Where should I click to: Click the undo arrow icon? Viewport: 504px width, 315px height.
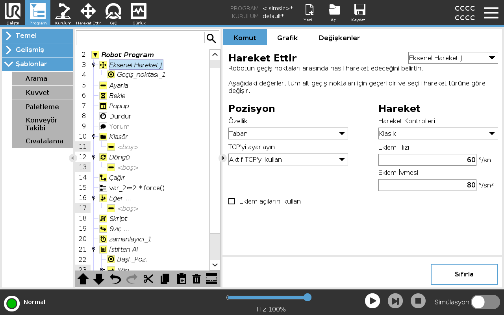pos(115,279)
